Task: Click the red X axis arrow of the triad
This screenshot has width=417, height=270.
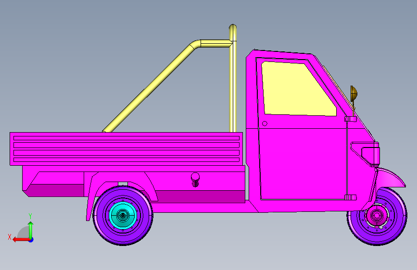Action: tap(21, 240)
